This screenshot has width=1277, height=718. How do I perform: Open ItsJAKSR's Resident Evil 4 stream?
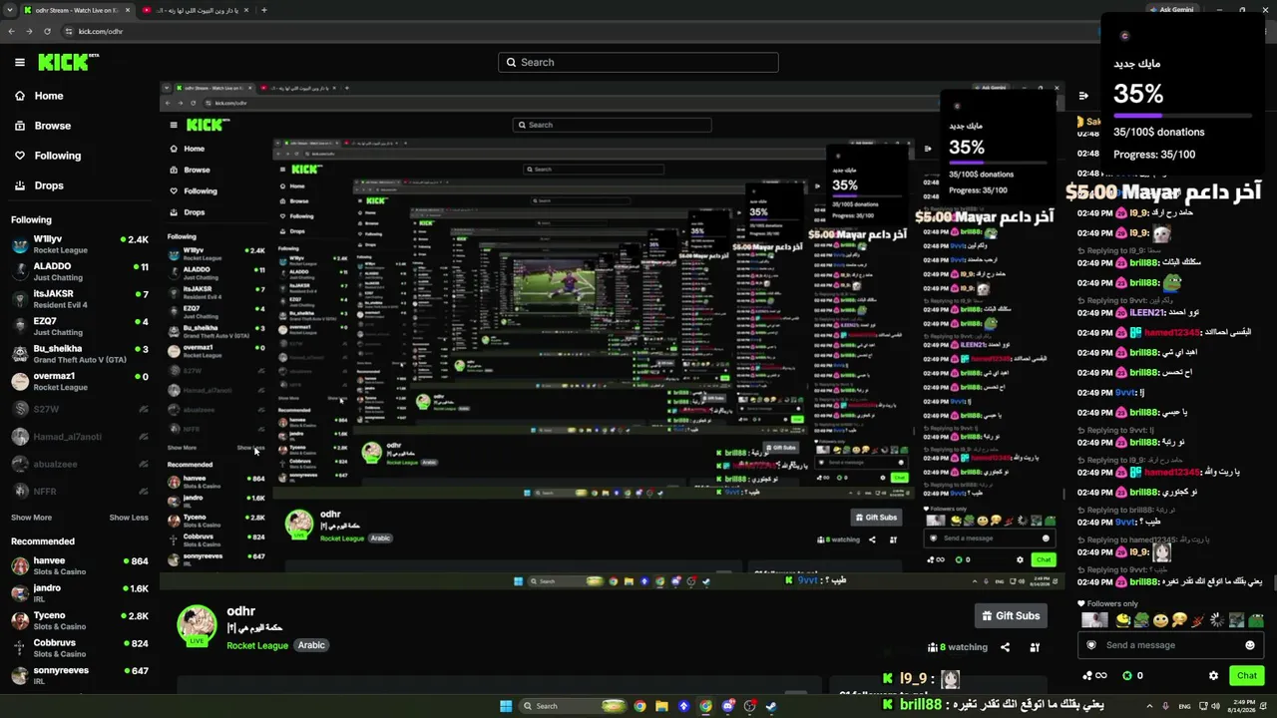click(x=80, y=299)
